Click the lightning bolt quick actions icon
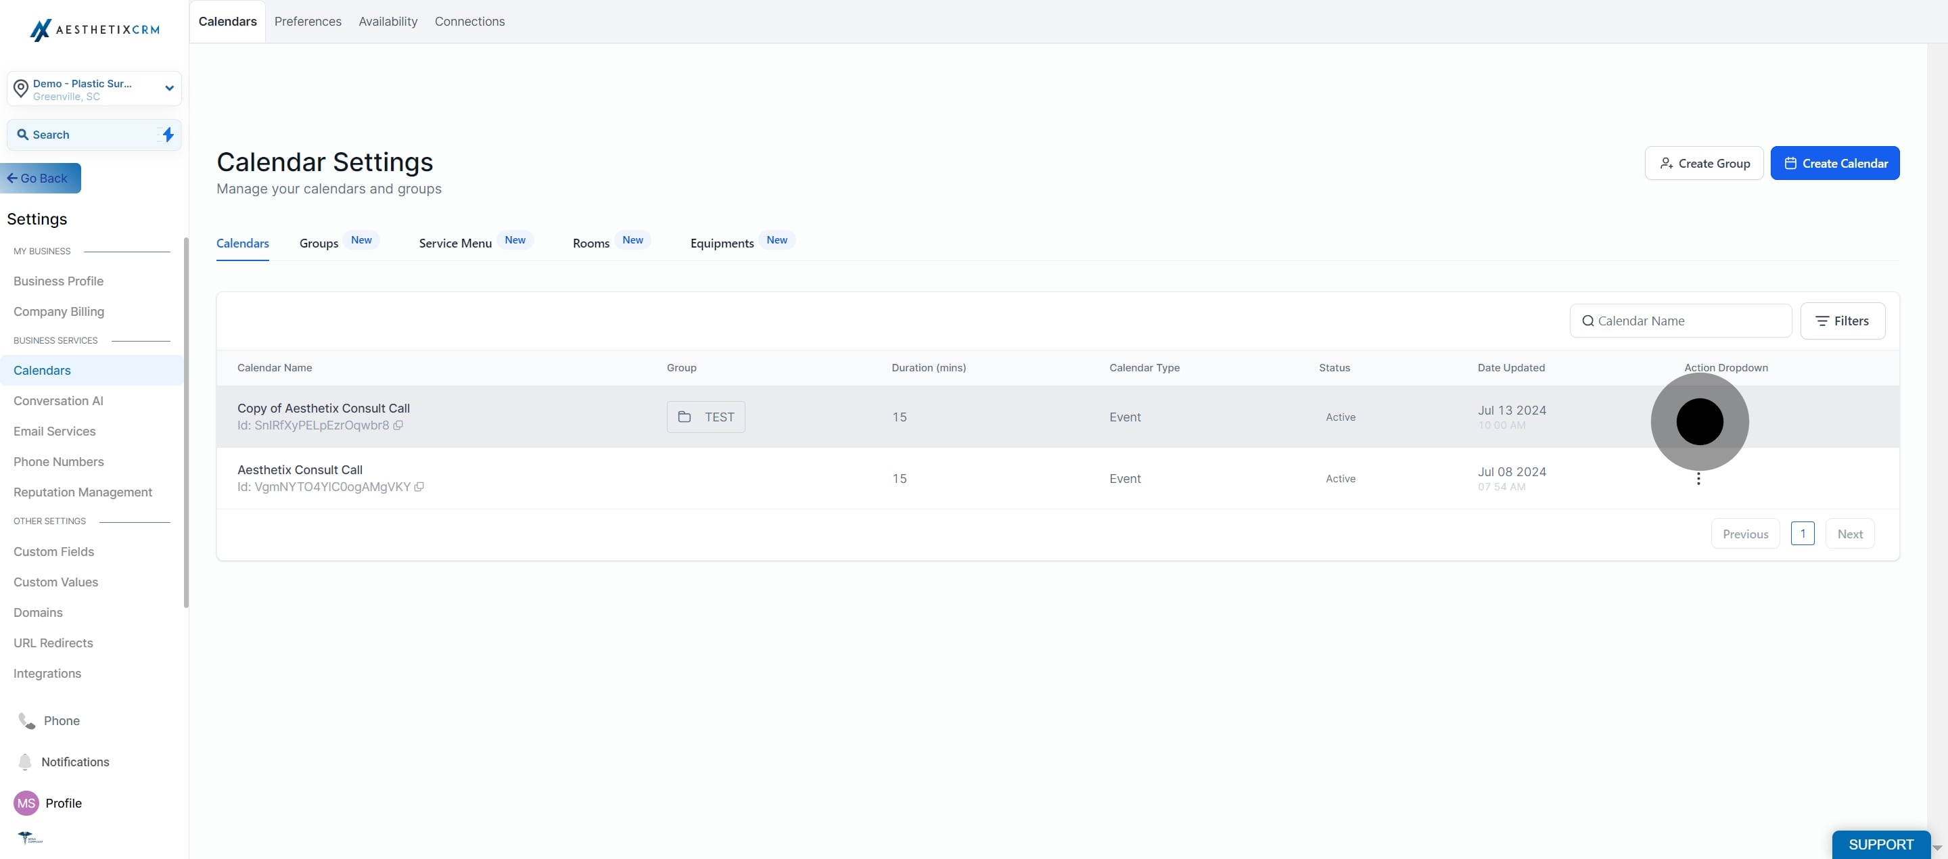The image size is (1948, 859). click(x=168, y=135)
